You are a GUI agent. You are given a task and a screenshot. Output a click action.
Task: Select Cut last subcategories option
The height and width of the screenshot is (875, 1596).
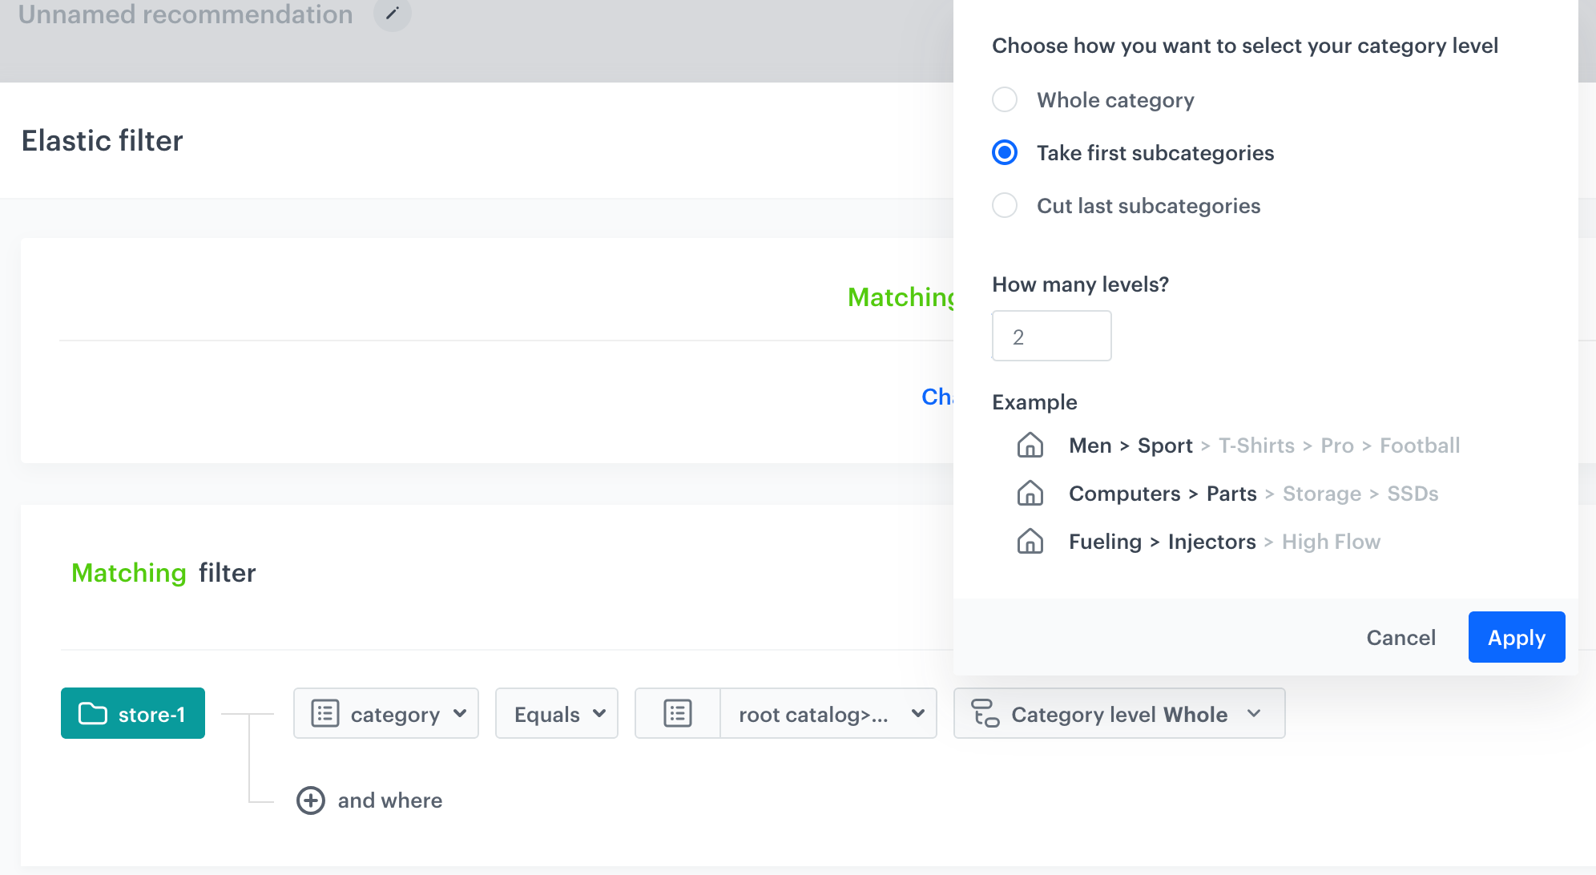(x=1004, y=205)
